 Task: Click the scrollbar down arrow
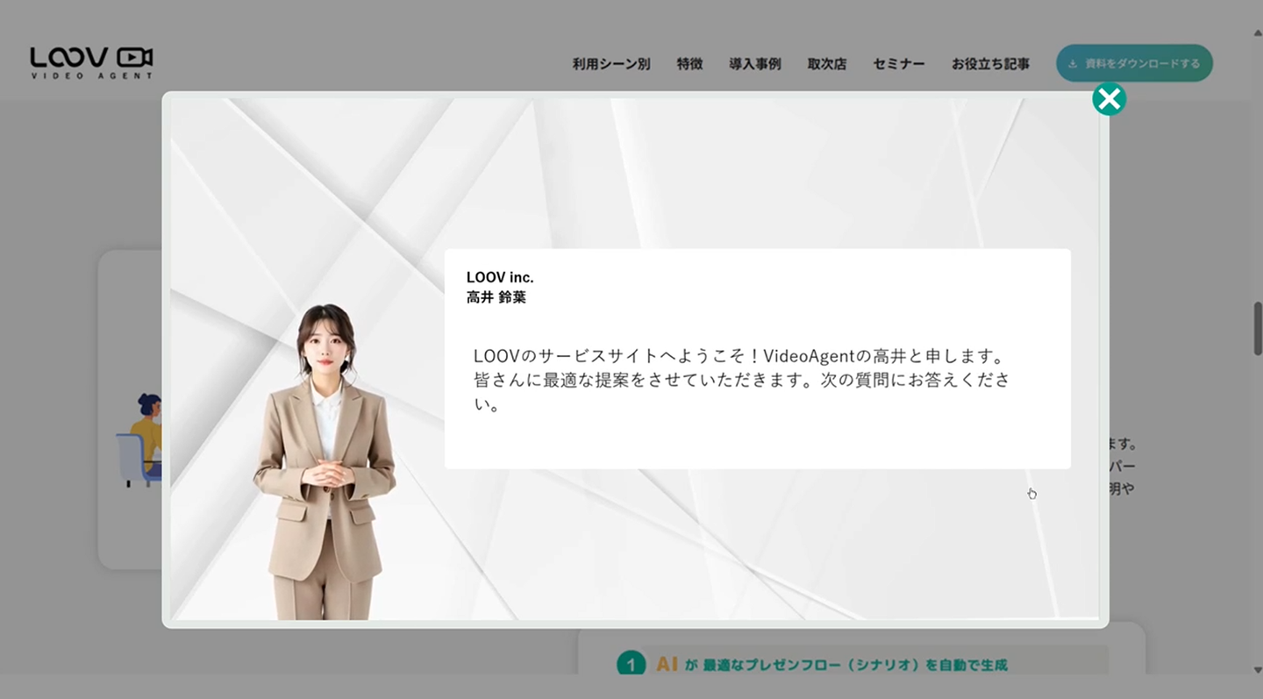click(1257, 668)
